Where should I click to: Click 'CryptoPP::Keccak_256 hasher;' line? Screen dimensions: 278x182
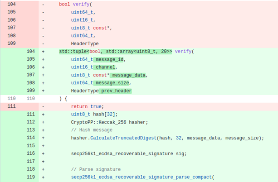[109, 122]
